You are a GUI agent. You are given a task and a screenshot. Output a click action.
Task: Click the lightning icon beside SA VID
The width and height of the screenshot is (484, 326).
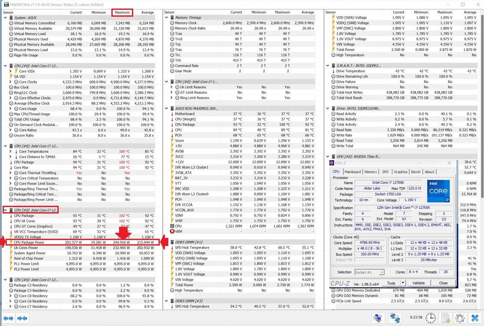pos(11,77)
